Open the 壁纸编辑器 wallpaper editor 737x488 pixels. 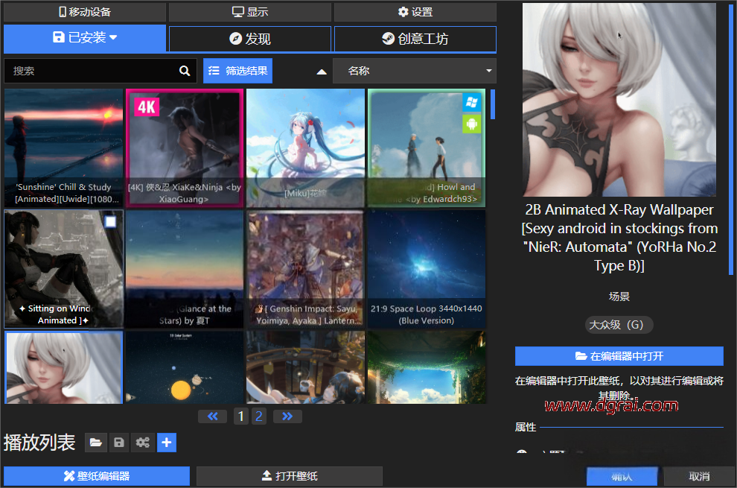[x=97, y=476]
